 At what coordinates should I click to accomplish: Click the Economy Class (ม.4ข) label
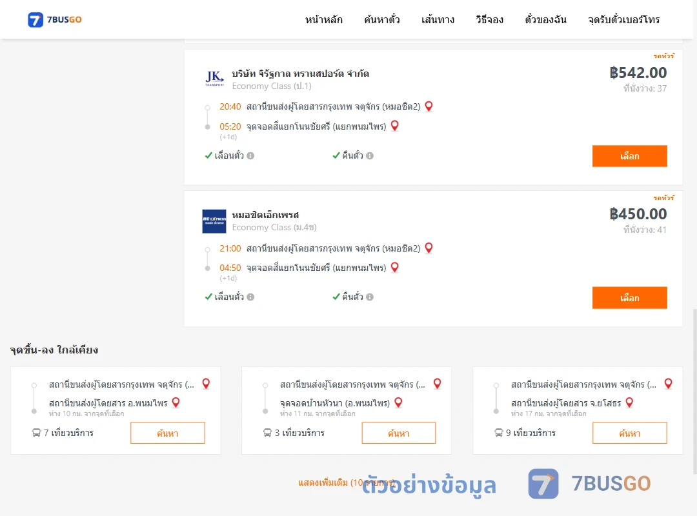[x=274, y=228]
